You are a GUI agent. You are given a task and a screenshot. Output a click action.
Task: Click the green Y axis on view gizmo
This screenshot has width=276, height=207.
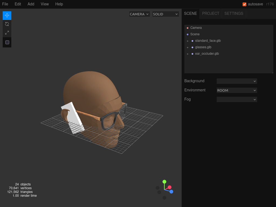click(x=164, y=182)
